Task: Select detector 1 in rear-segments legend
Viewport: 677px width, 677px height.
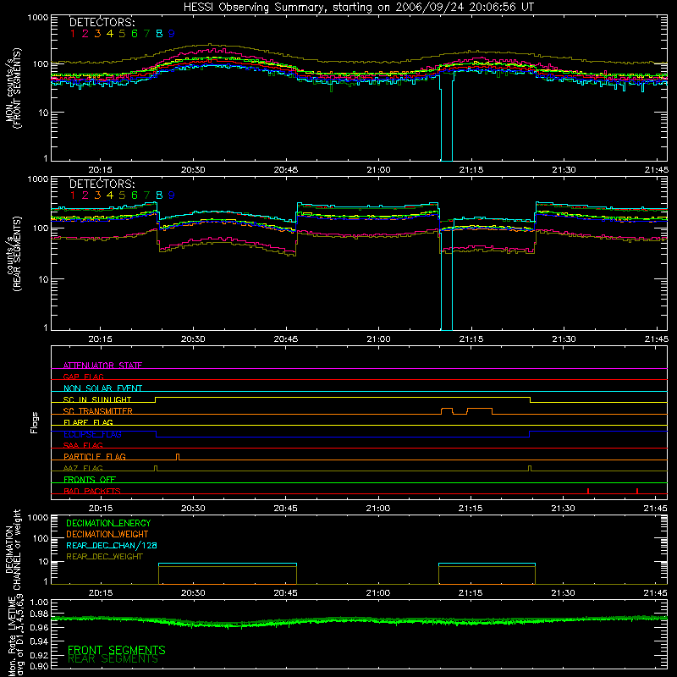Action: coord(73,195)
